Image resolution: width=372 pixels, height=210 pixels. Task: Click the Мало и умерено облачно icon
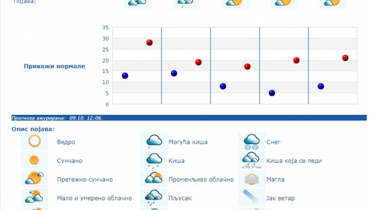[34, 197]
